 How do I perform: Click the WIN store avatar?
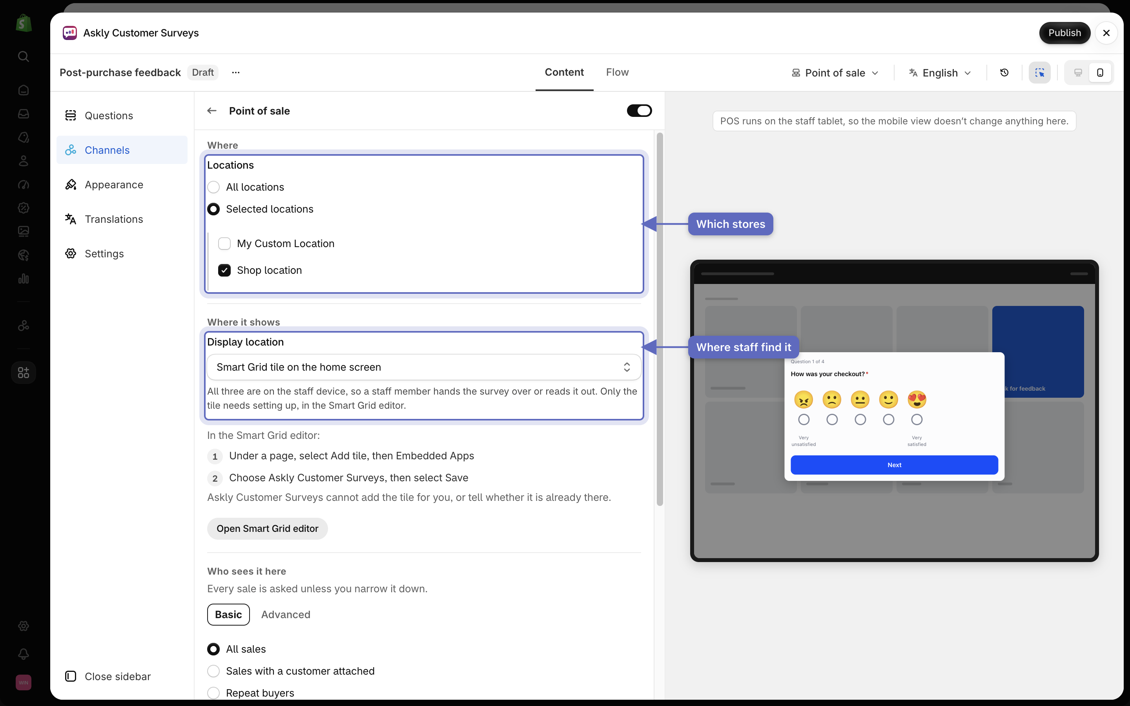click(24, 682)
